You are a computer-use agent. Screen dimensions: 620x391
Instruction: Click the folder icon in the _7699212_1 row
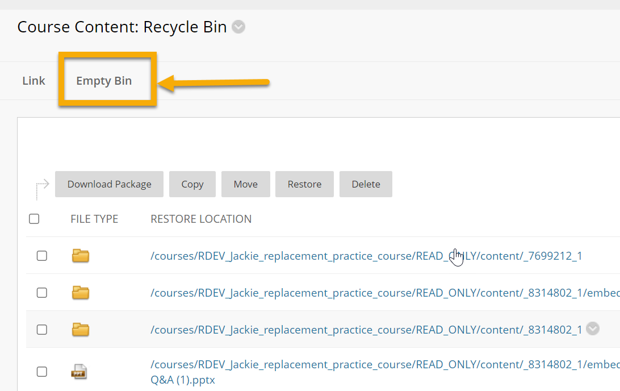pos(81,256)
